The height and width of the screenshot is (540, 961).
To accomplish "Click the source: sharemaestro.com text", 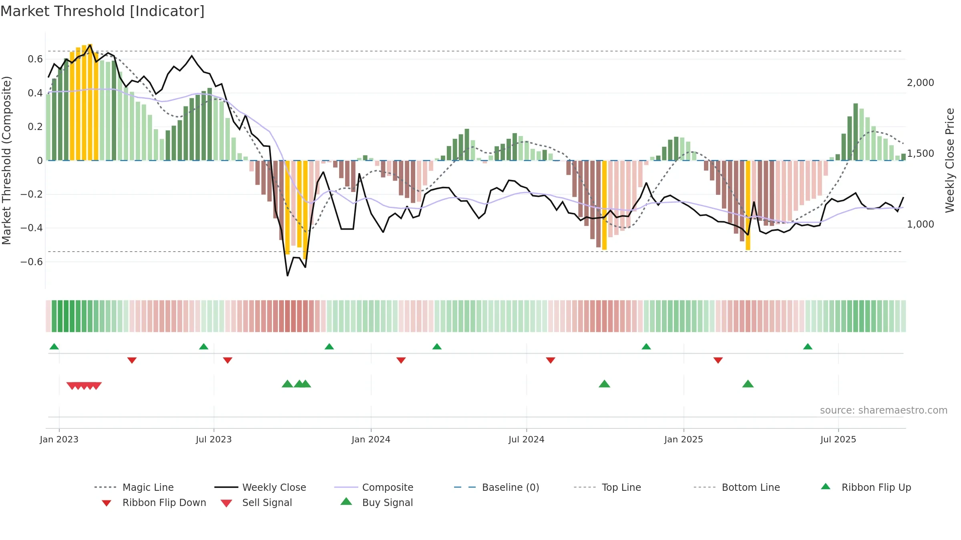I will pos(884,410).
